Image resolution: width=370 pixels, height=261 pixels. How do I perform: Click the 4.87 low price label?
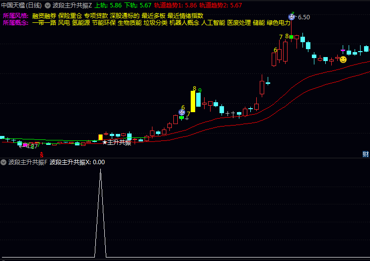(x=32, y=146)
